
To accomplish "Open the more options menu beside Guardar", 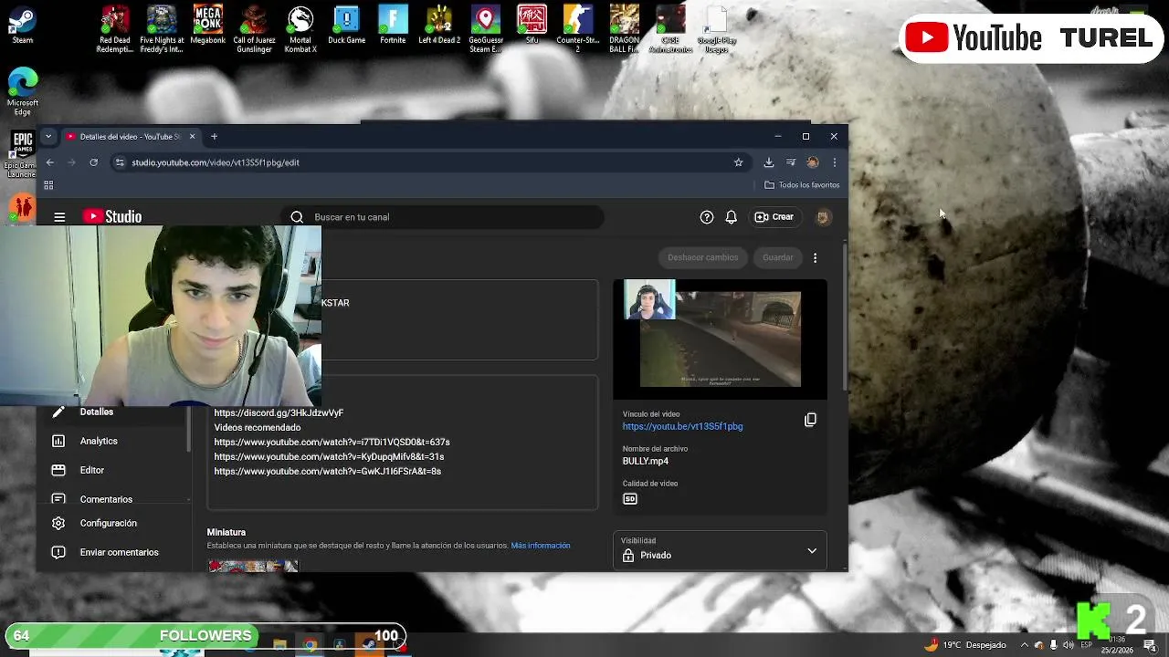I will 815,257.
